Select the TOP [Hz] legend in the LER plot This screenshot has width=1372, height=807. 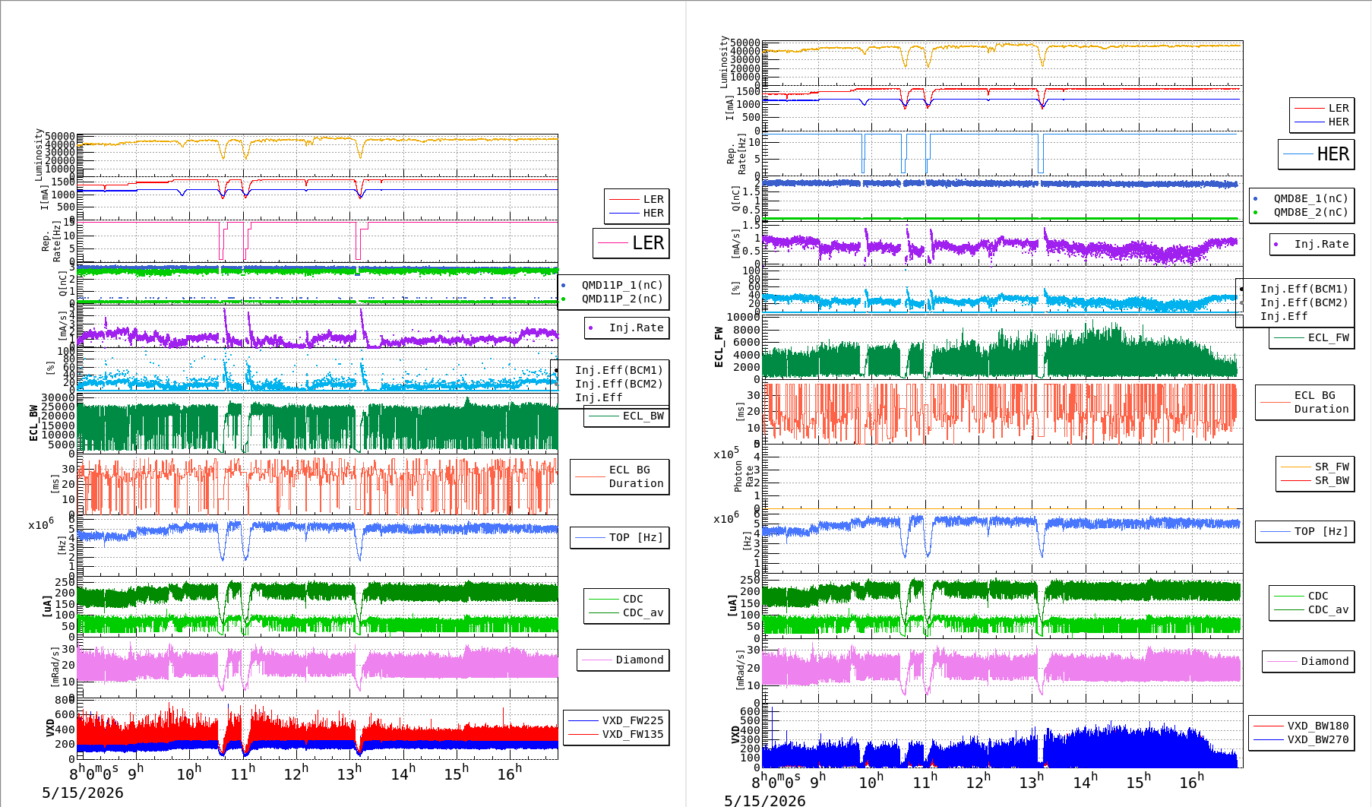pos(620,538)
